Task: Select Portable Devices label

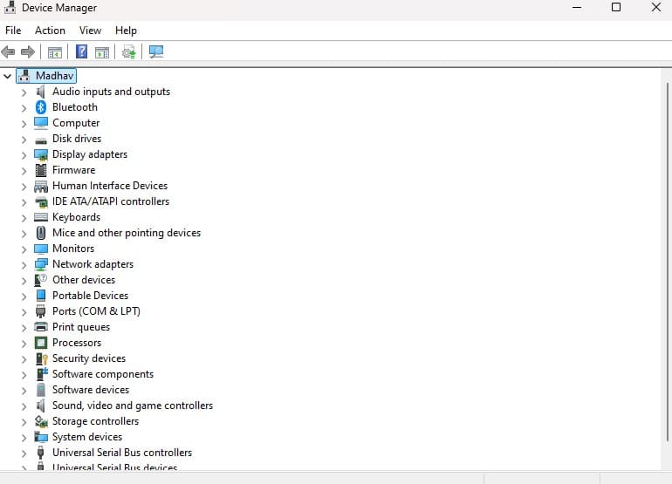Action: point(91,296)
